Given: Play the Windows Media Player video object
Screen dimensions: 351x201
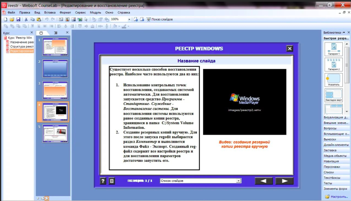Looking at the screenshot, I should pyautogui.click(x=244, y=102).
